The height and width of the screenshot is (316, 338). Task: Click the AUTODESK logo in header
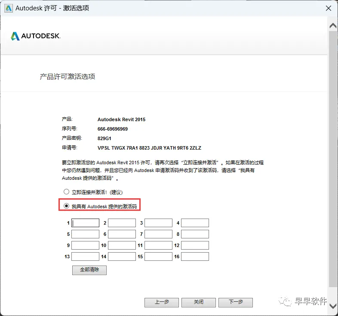coord(36,36)
